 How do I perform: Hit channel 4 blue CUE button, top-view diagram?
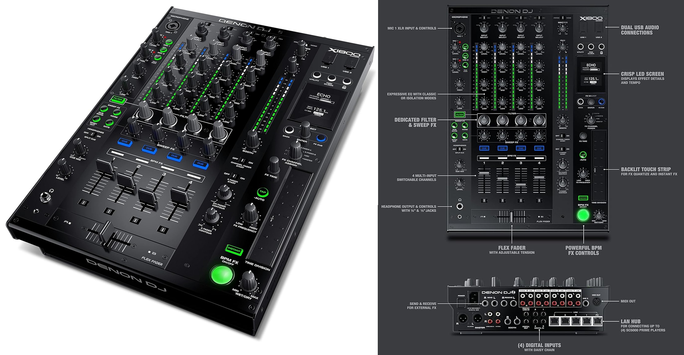[539, 148]
